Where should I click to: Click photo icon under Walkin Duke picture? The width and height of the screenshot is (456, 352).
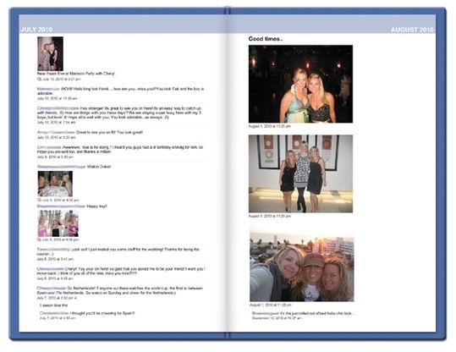coord(39,201)
